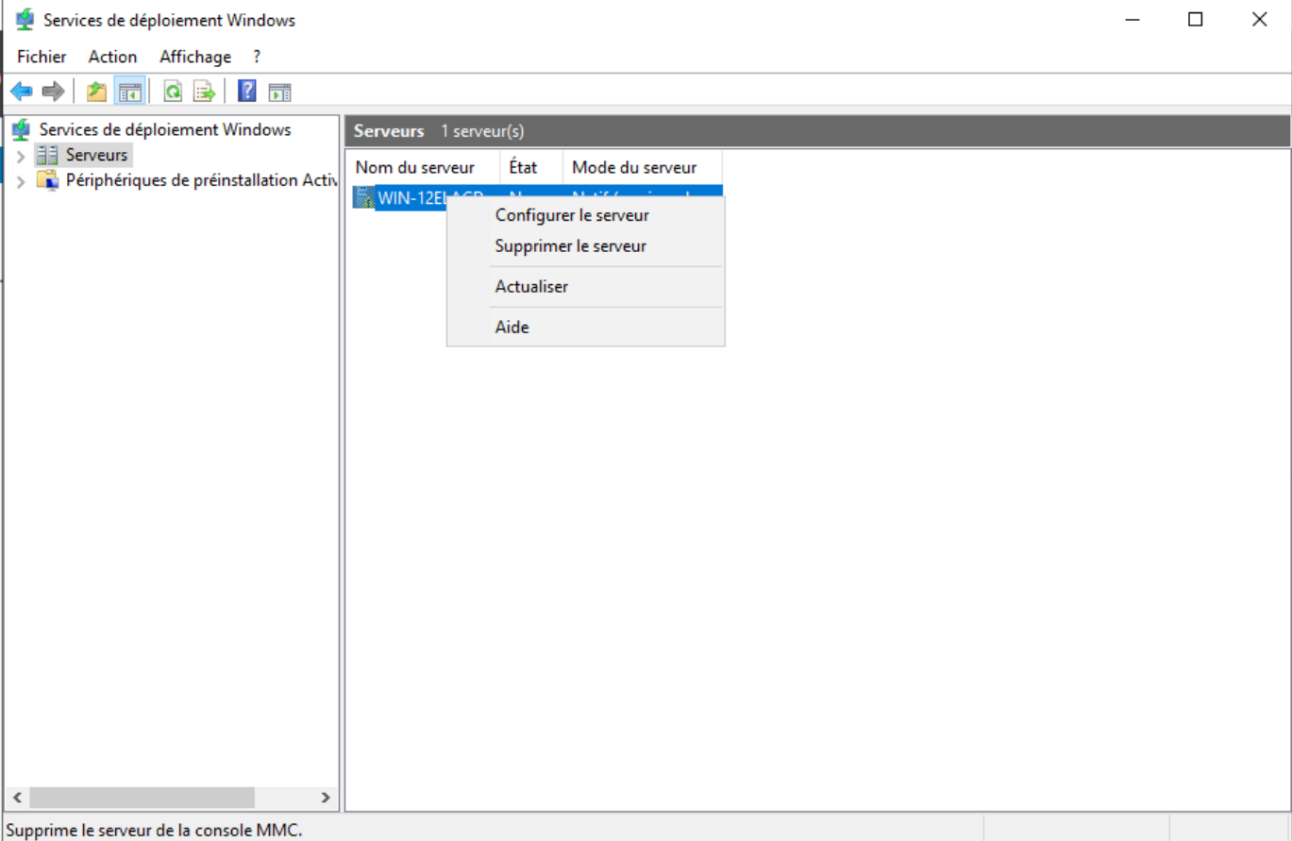Toggle the Show/Hide action pane icon
The image size is (1292, 841).
pyautogui.click(x=278, y=92)
